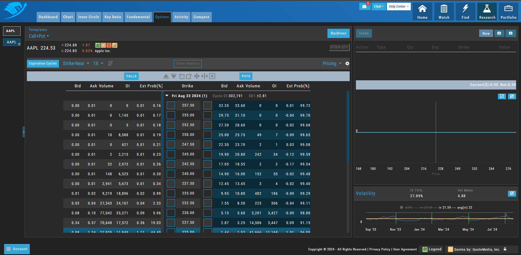521x255 pixels.
Task: Click the camera icon directly beside New
Action: 499,33
